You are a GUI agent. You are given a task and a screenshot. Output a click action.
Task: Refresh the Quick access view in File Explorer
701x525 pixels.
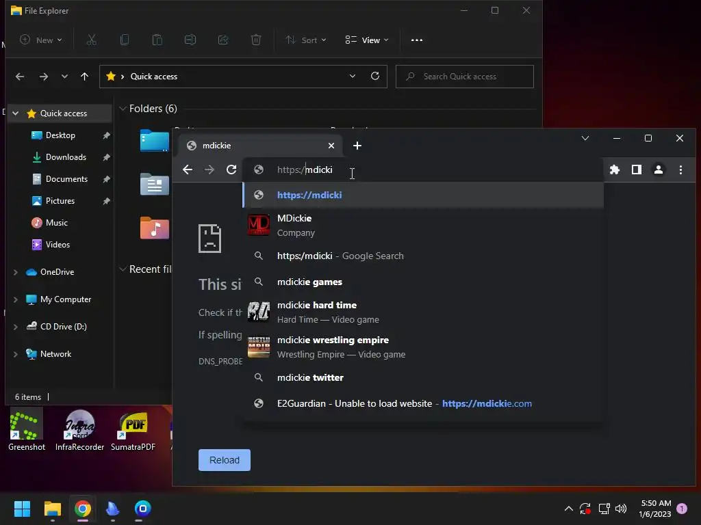coord(375,77)
